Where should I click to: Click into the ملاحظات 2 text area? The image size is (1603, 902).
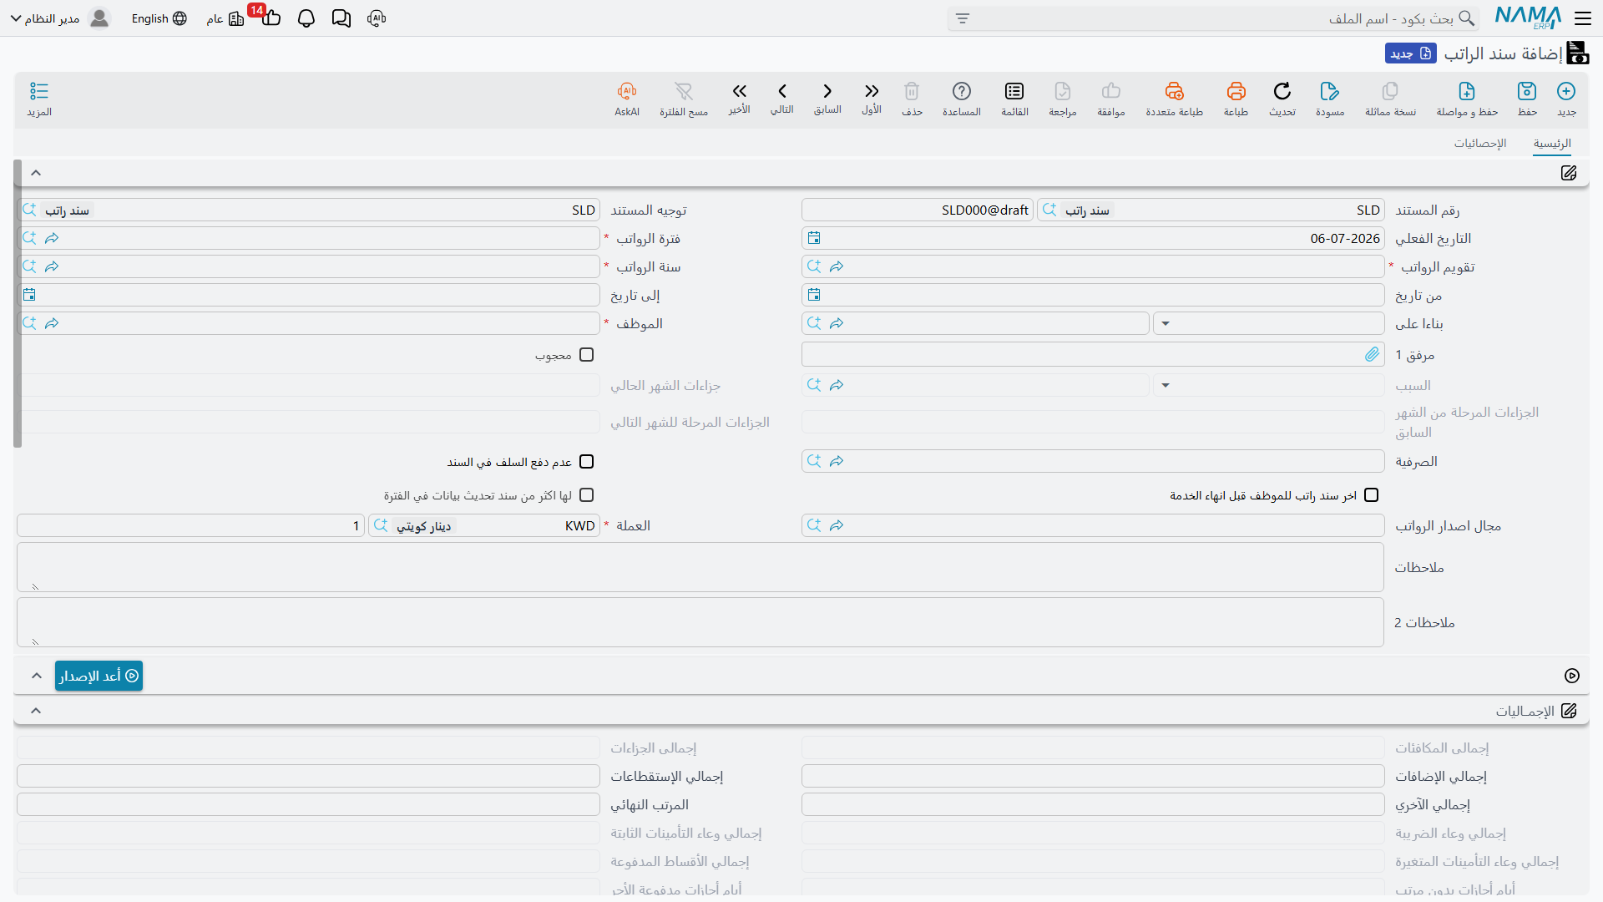[x=700, y=622]
